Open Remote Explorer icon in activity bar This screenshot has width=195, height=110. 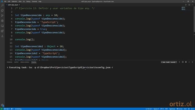2,26
